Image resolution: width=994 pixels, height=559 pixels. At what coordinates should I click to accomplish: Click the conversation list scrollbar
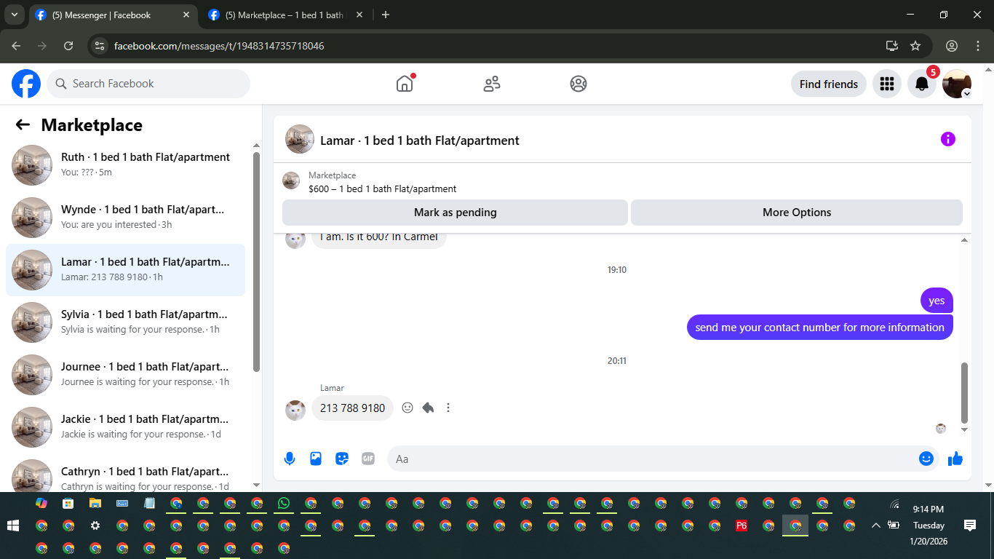(x=256, y=261)
